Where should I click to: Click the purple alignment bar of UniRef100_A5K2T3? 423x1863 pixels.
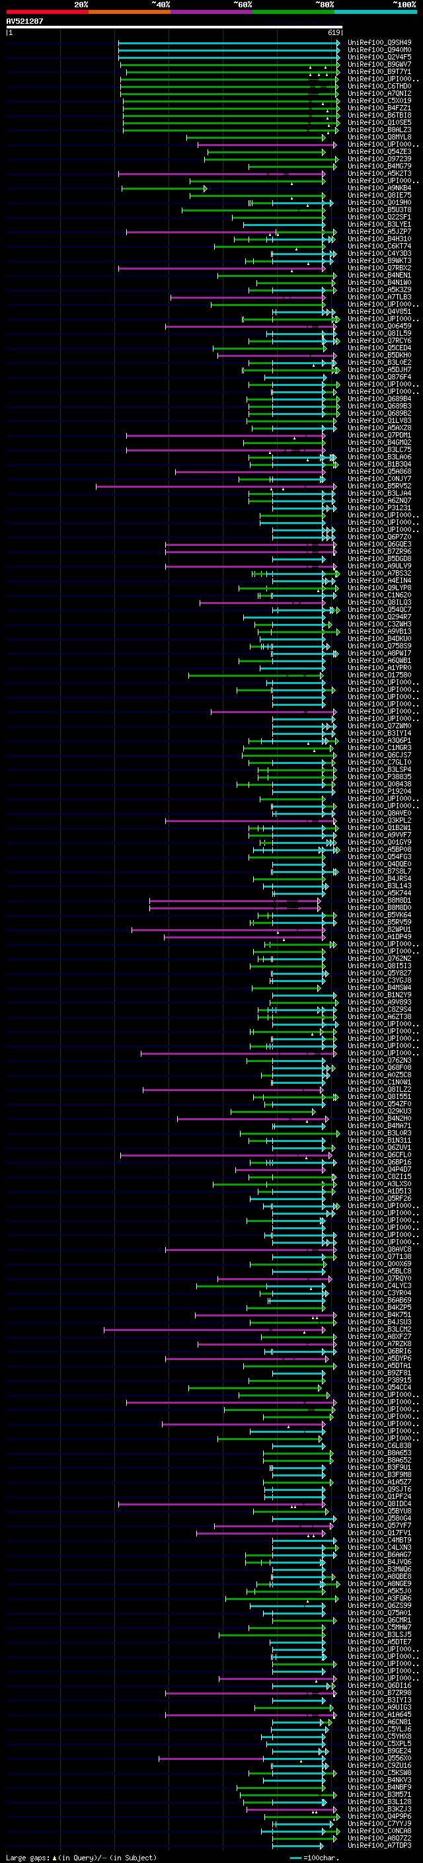click(x=222, y=174)
